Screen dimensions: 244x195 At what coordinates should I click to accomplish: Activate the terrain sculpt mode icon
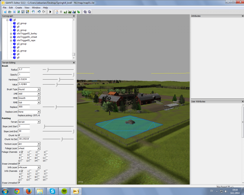click(65, 12)
